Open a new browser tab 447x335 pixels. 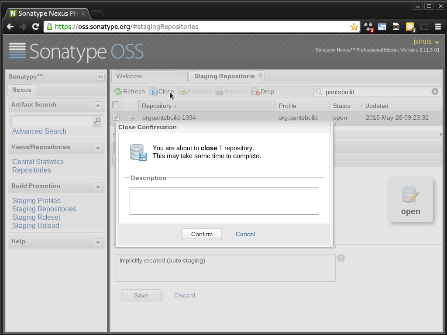click(x=98, y=14)
